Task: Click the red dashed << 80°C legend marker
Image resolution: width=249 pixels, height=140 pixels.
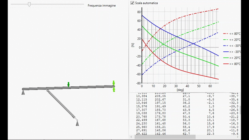Action: (x=226, y=34)
